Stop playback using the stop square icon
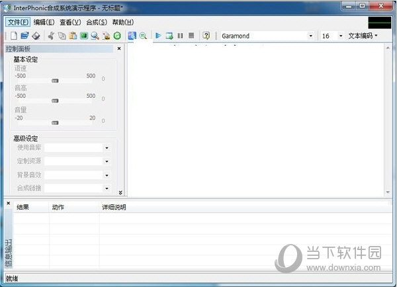 (x=191, y=36)
